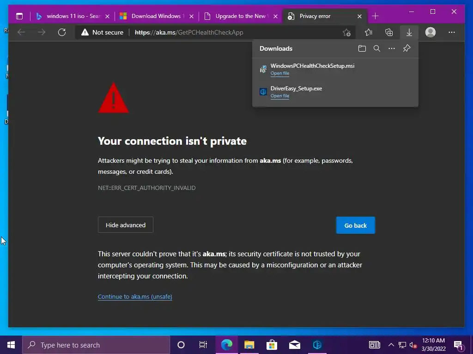Image resolution: width=473 pixels, height=354 pixels.
Task: Open downloads folder icon in Downloads panel
Action: 362,48
